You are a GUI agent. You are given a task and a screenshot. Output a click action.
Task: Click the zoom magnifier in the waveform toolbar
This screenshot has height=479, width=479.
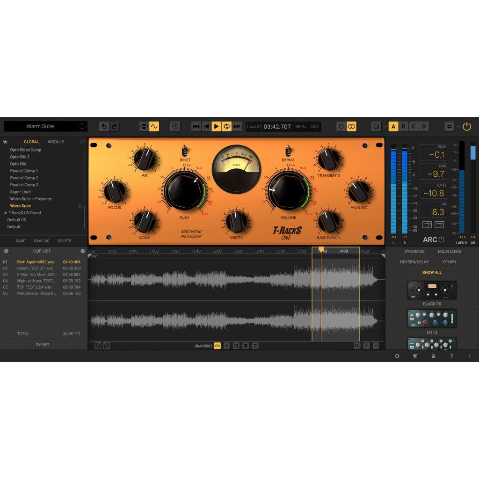click(356, 346)
